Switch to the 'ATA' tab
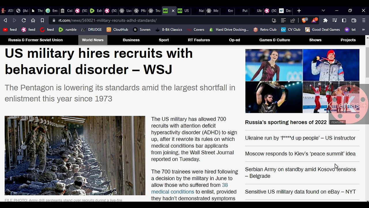Viewport: 369px width, 208px height. pos(7,11)
